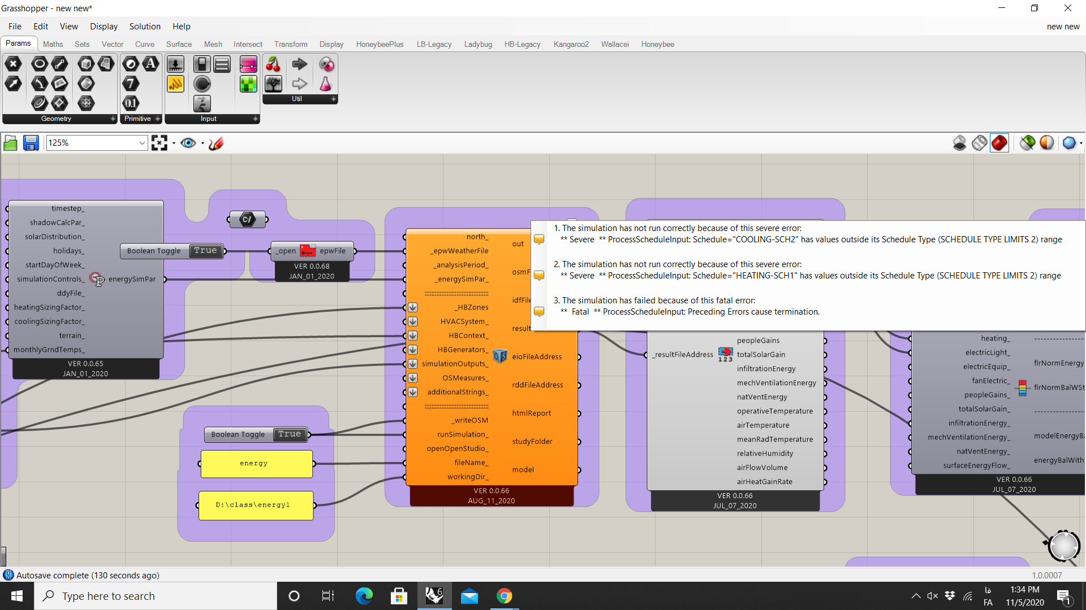
Task: Zoom extents using the frame icon
Action: click(x=160, y=143)
